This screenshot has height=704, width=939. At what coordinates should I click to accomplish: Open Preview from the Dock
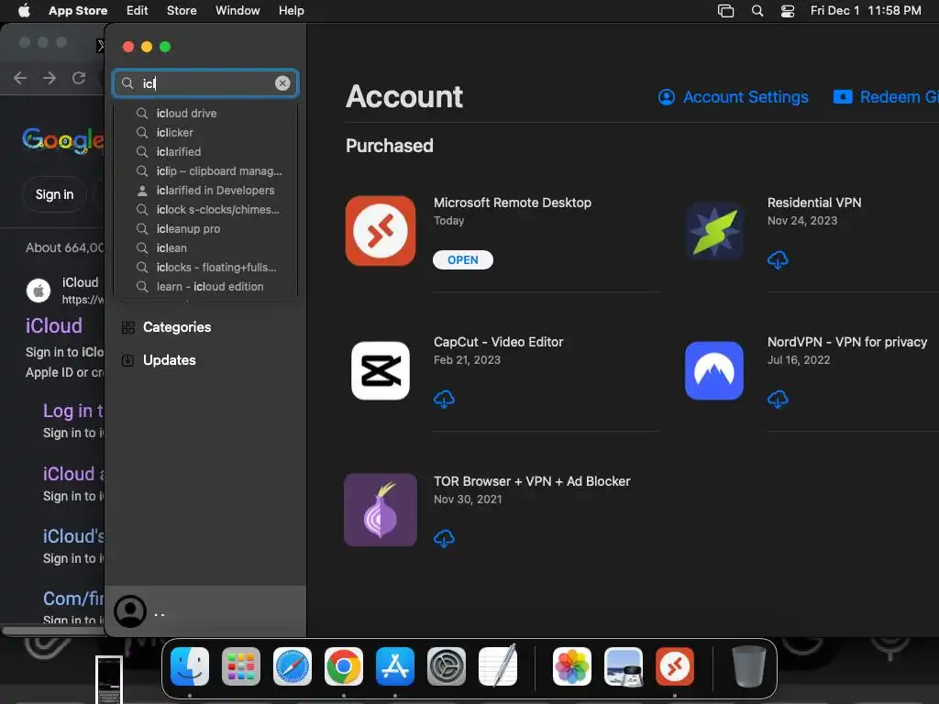[624, 666]
